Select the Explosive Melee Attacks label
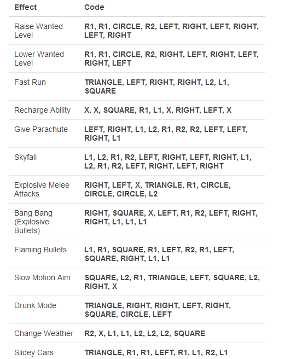The height and width of the screenshot is (359, 296). pyautogui.click(x=42, y=189)
